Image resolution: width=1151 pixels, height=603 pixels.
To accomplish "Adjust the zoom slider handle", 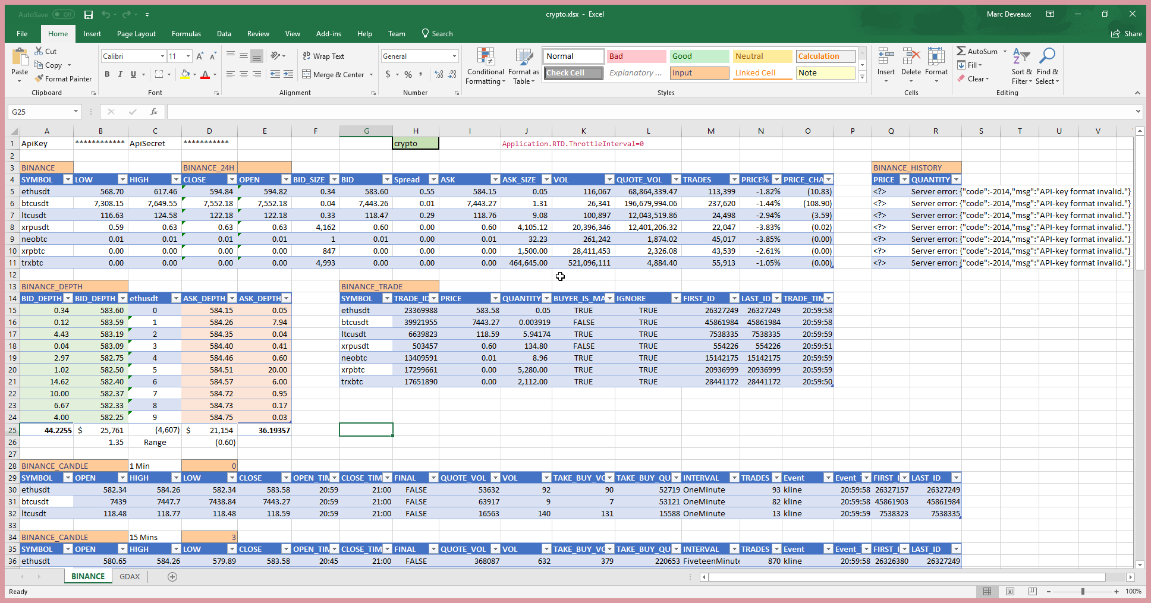I will point(1083,591).
